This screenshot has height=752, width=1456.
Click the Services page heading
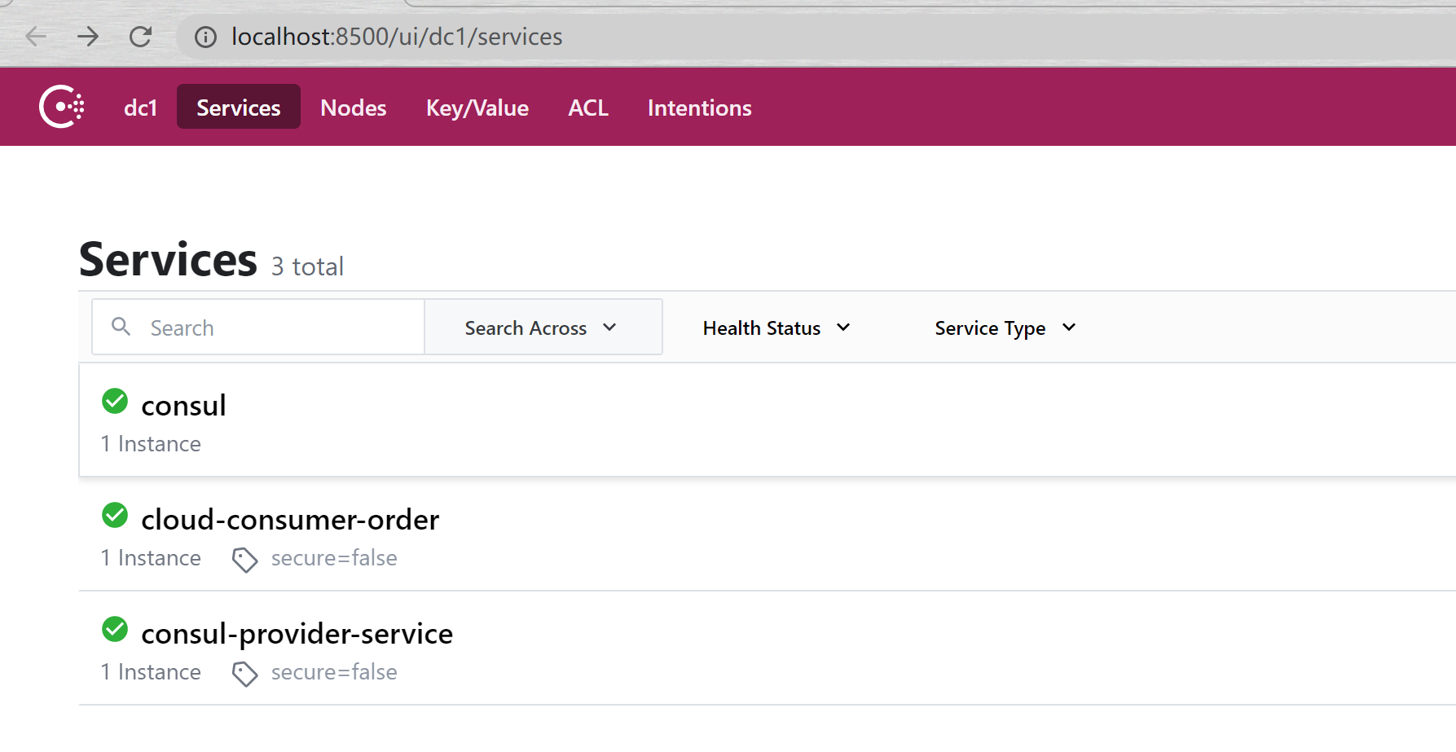click(169, 260)
